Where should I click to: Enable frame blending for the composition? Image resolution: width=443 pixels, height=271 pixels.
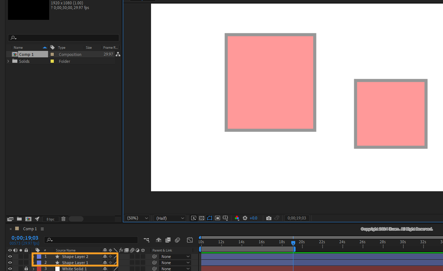coord(168,240)
